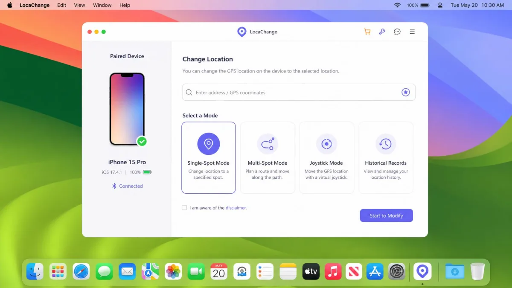Open the Edit menu
The height and width of the screenshot is (288, 512).
[x=62, y=5]
